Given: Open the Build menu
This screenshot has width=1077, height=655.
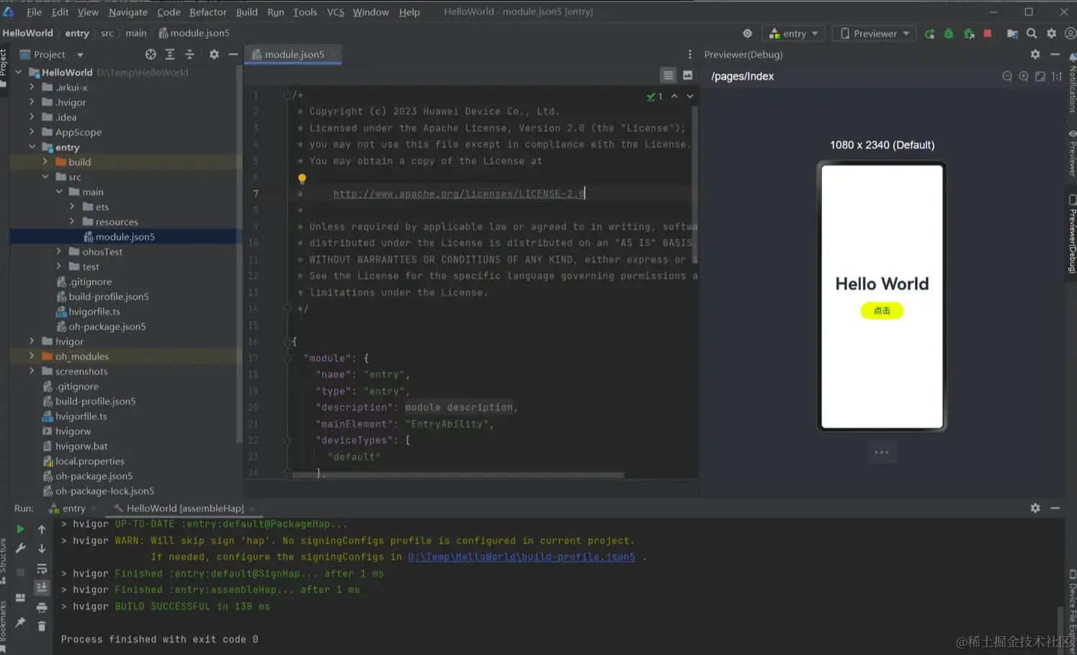Looking at the screenshot, I should pyautogui.click(x=246, y=12).
